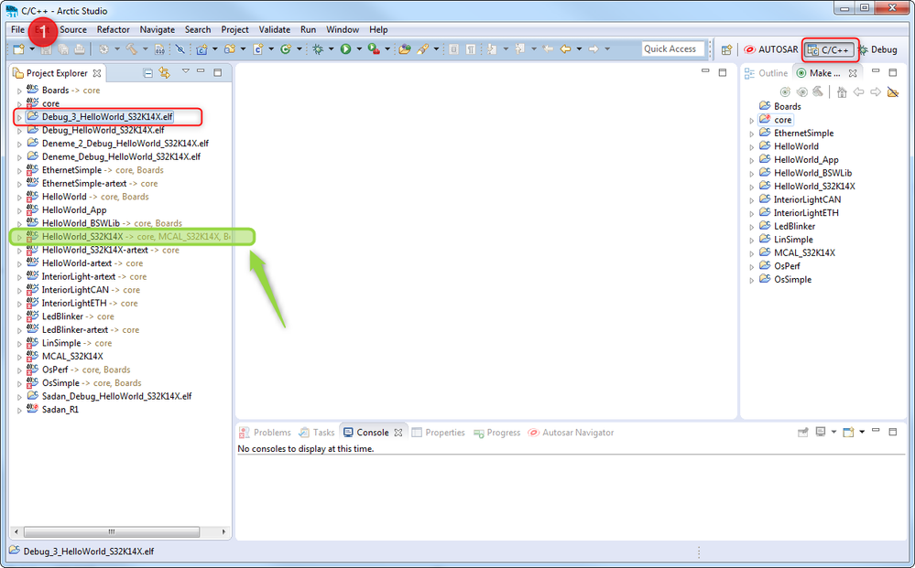Click the Debug bug toolbar icon

318,49
